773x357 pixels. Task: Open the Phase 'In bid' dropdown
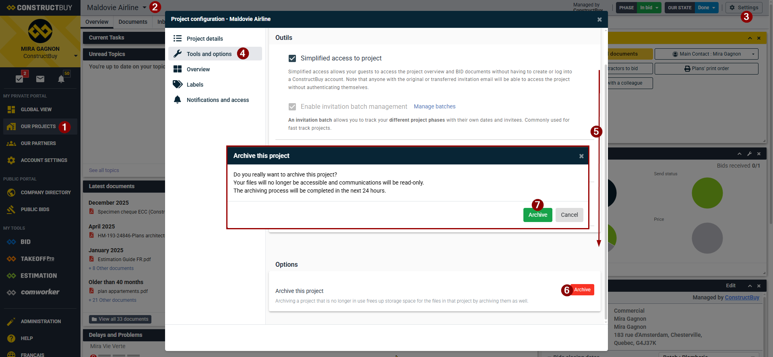pyautogui.click(x=649, y=8)
